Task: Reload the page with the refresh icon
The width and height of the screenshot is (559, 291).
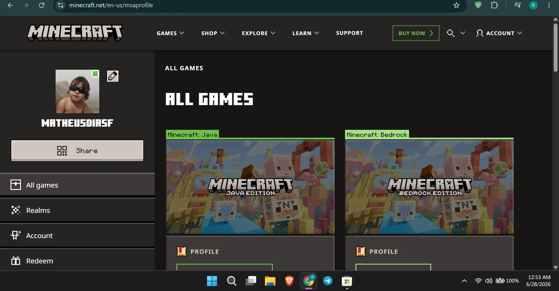Action: [42, 5]
